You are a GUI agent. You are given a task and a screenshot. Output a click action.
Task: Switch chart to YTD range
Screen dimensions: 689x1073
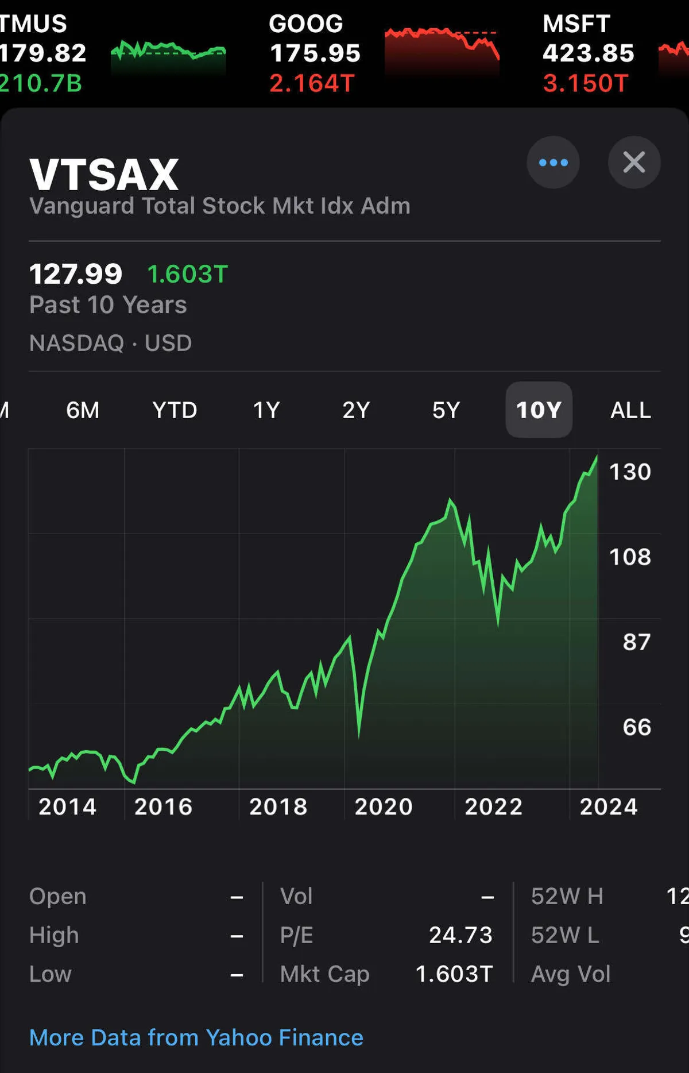[x=175, y=410]
